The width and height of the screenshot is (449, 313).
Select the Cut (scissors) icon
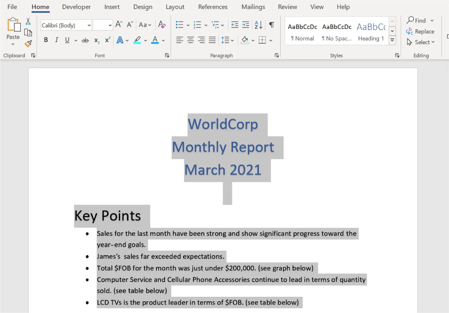click(28, 21)
